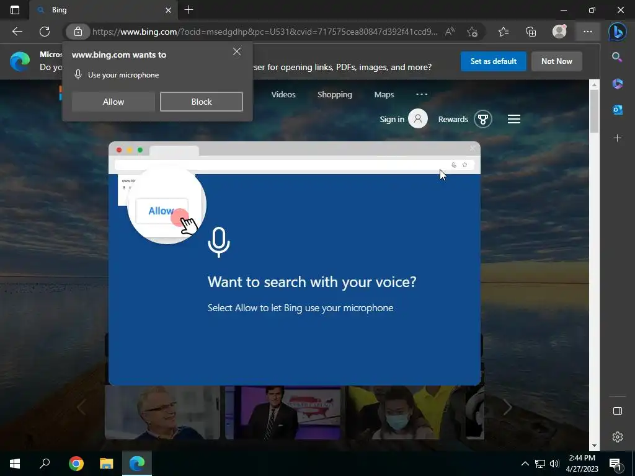This screenshot has height=476, width=635.
Task: Open the volume speaker icon
Action: 554,464
